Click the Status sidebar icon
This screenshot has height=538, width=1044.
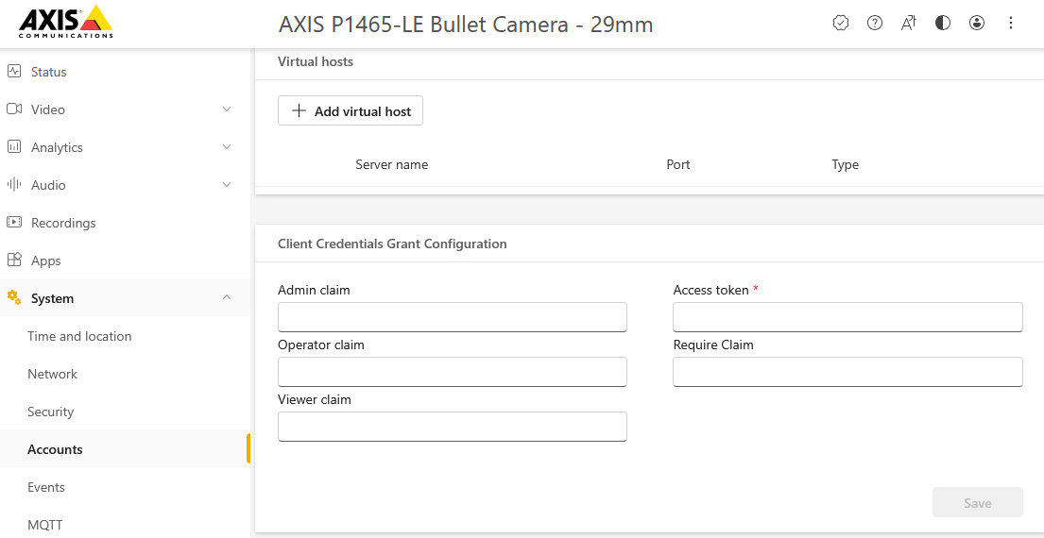click(x=14, y=71)
